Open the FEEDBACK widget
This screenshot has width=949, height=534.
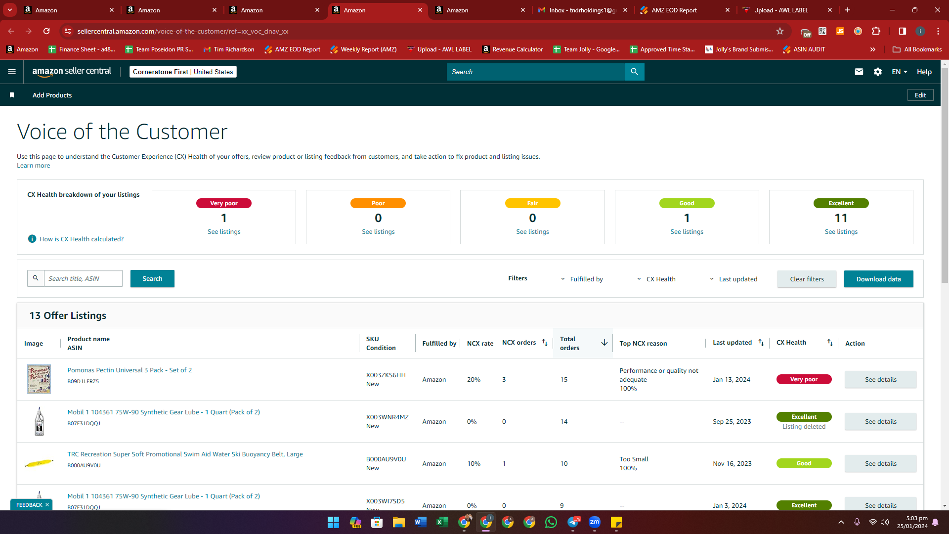click(x=29, y=505)
